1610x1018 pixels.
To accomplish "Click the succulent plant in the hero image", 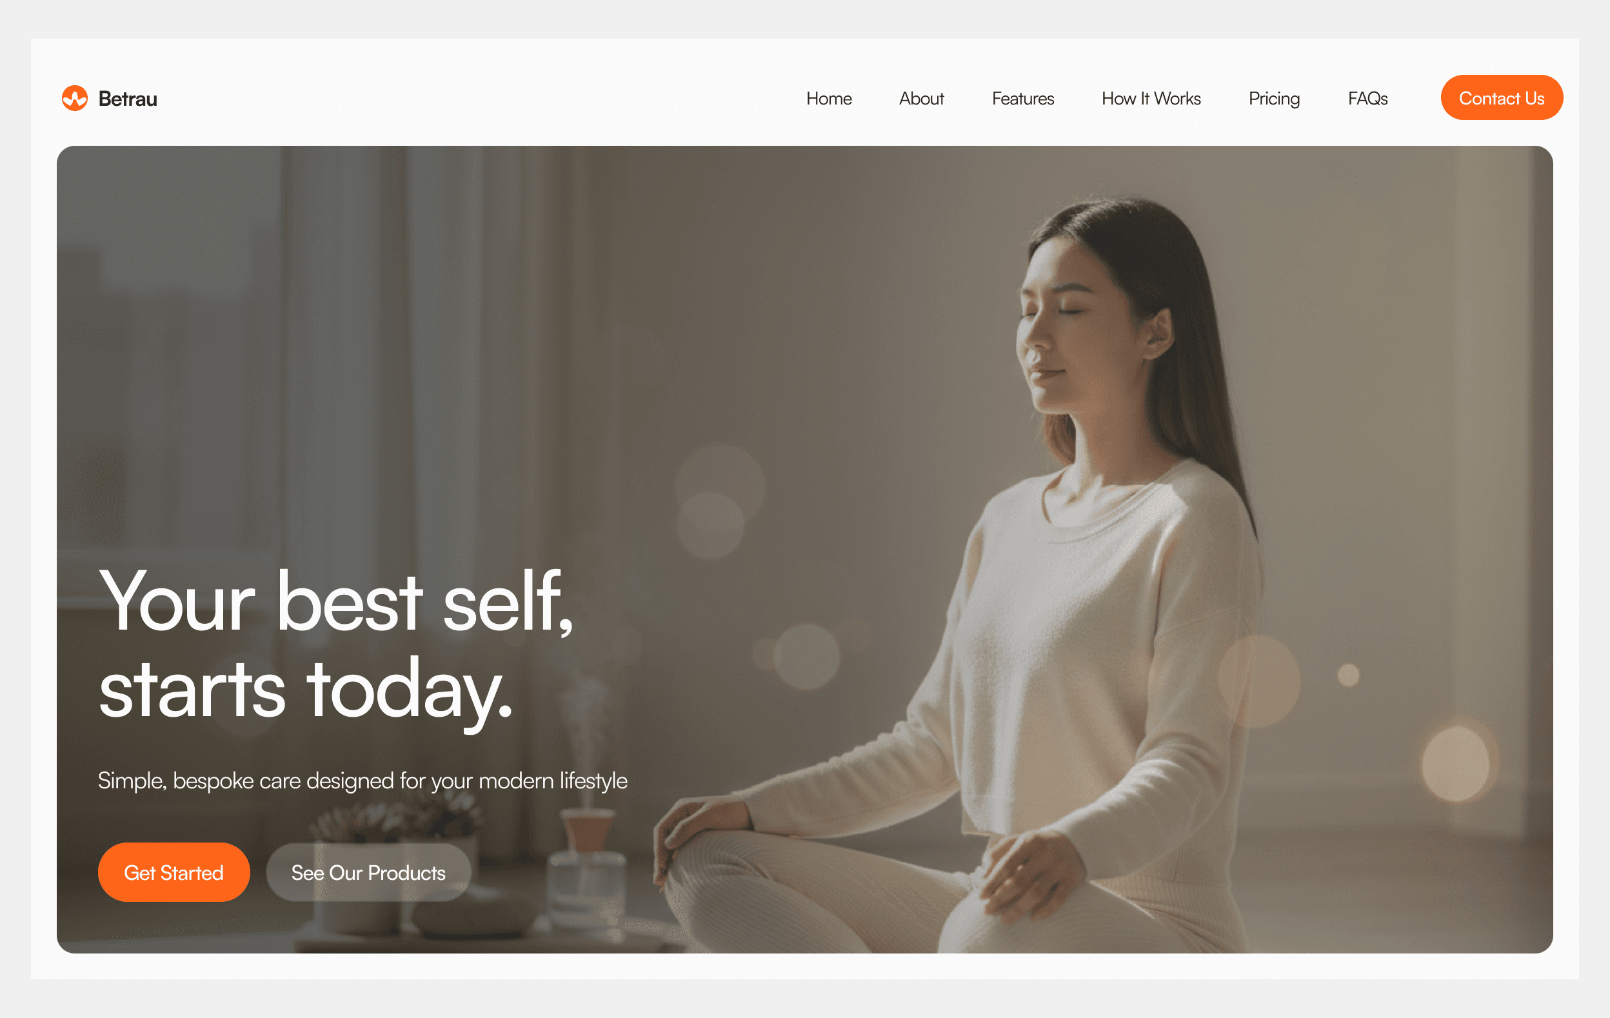I will 395,826.
